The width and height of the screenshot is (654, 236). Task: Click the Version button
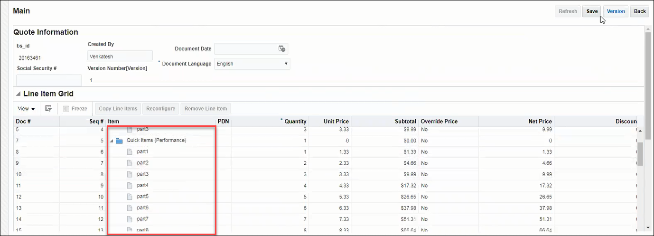click(616, 11)
